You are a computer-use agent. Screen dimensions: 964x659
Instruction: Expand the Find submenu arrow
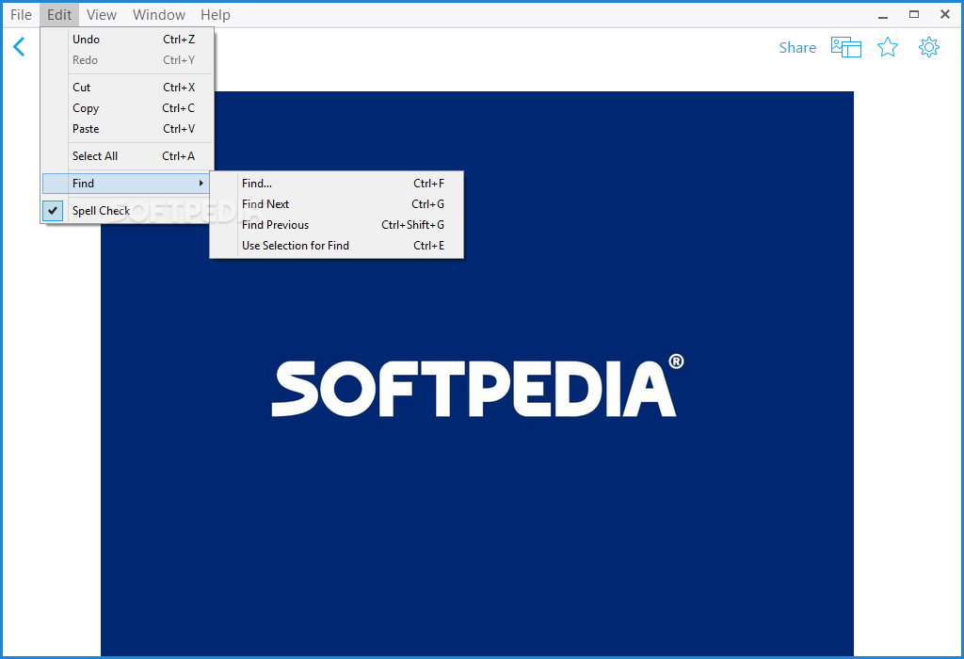coord(201,184)
